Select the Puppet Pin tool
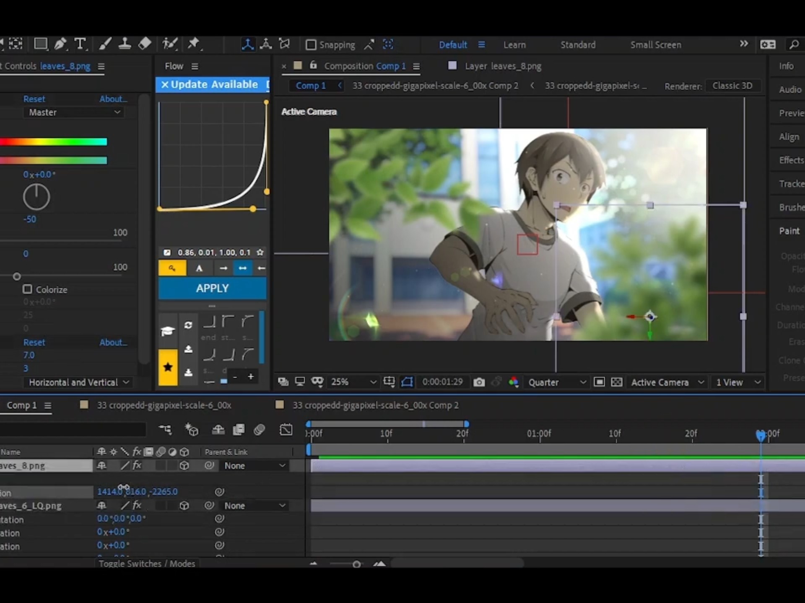 point(194,44)
